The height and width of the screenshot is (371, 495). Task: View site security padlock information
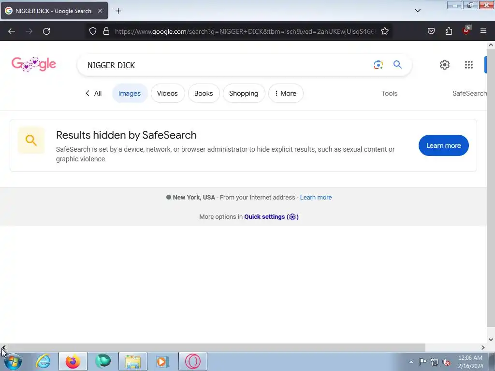[x=106, y=31]
